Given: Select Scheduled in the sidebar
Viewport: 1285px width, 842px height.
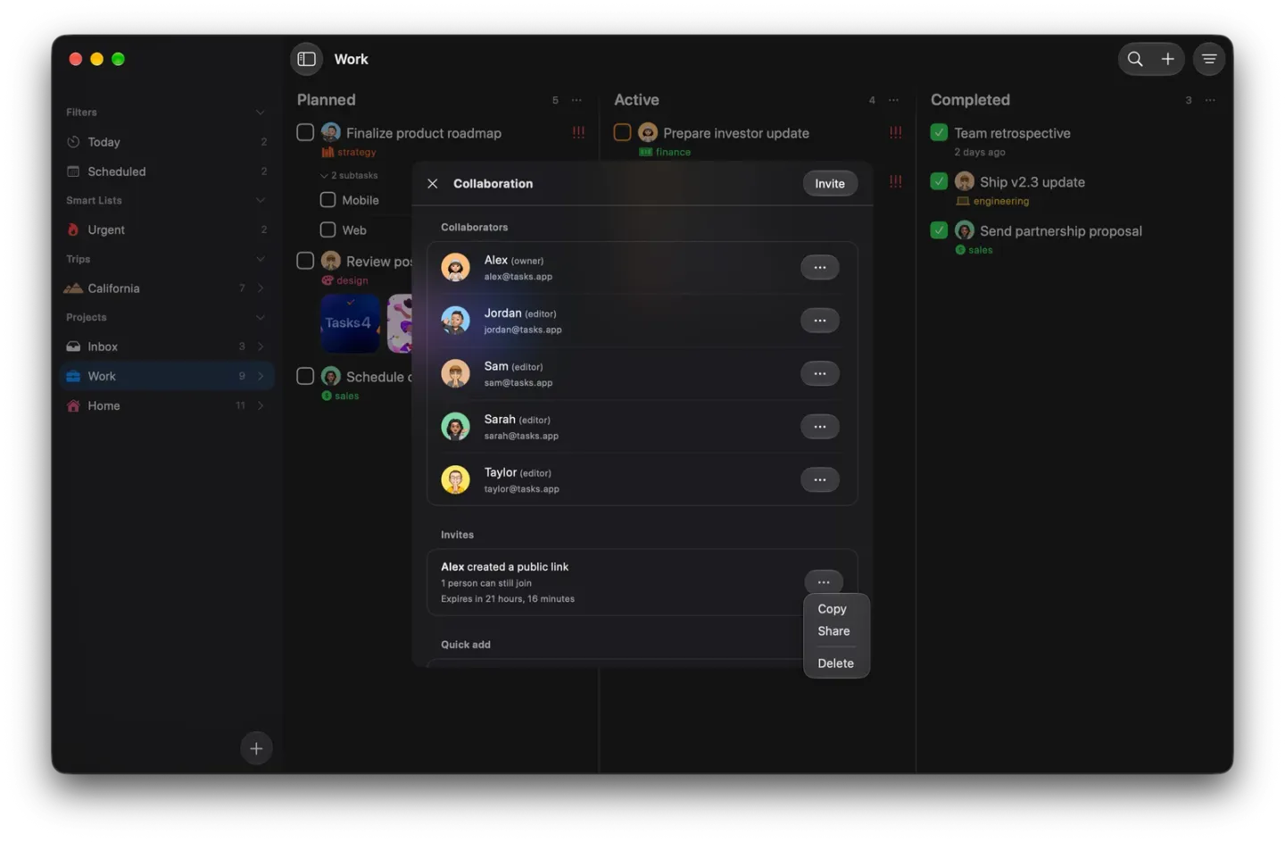Looking at the screenshot, I should click(168, 171).
